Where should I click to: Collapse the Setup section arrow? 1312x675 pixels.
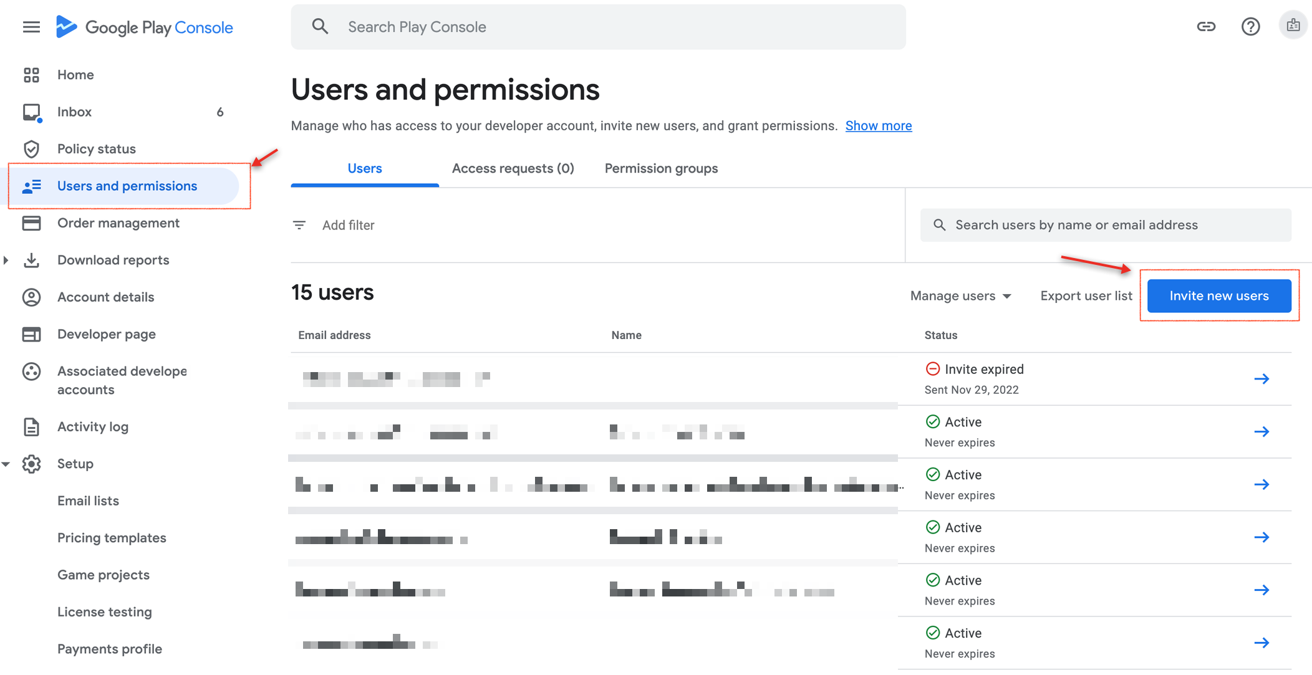coord(6,464)
